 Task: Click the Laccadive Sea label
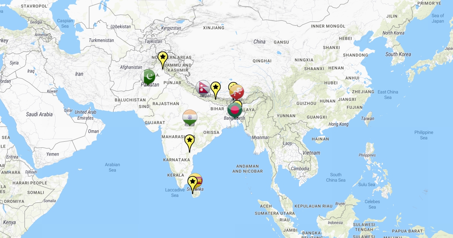(175, 192)
